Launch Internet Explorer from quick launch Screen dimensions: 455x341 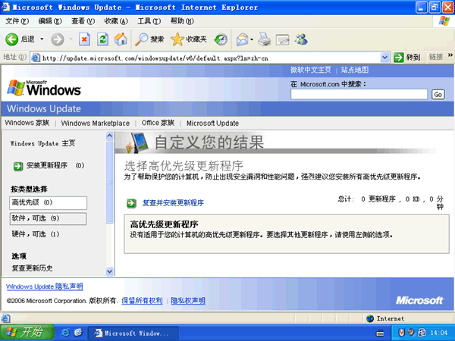pyautogui.click(x=65, y=333)
